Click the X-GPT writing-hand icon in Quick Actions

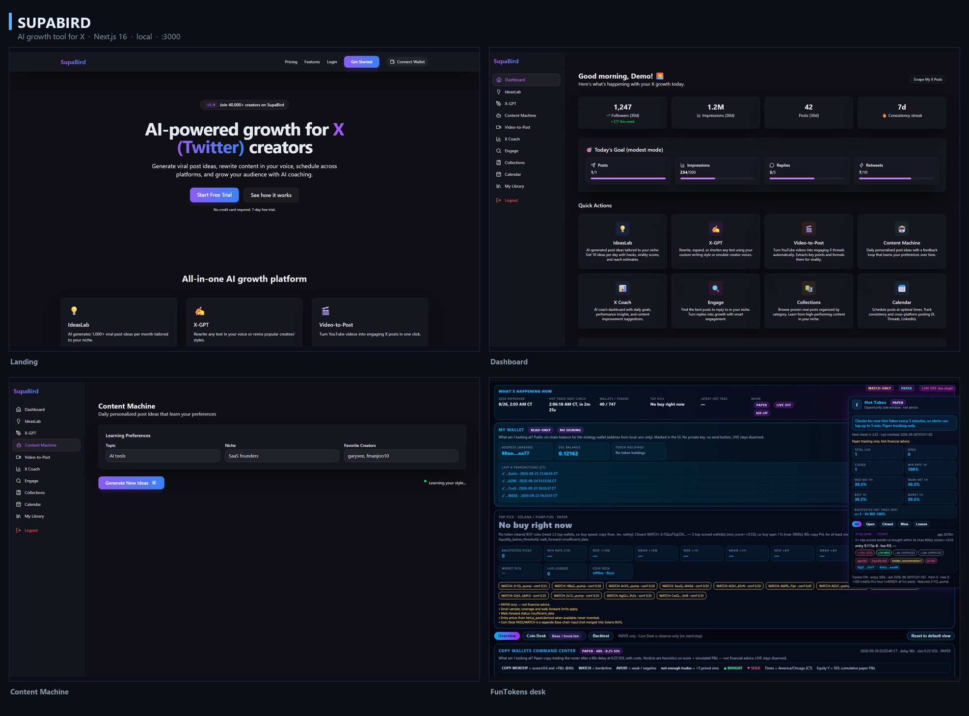[x=716, y=229]
